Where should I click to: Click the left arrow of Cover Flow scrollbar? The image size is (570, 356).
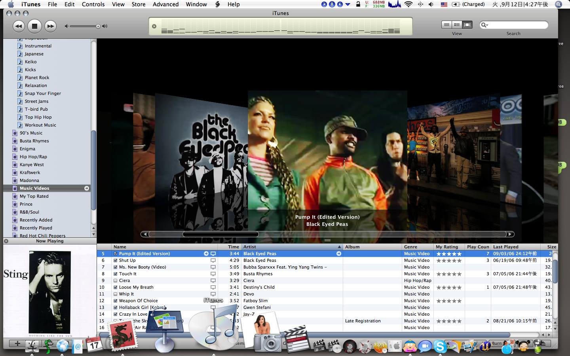coord(145,234)
